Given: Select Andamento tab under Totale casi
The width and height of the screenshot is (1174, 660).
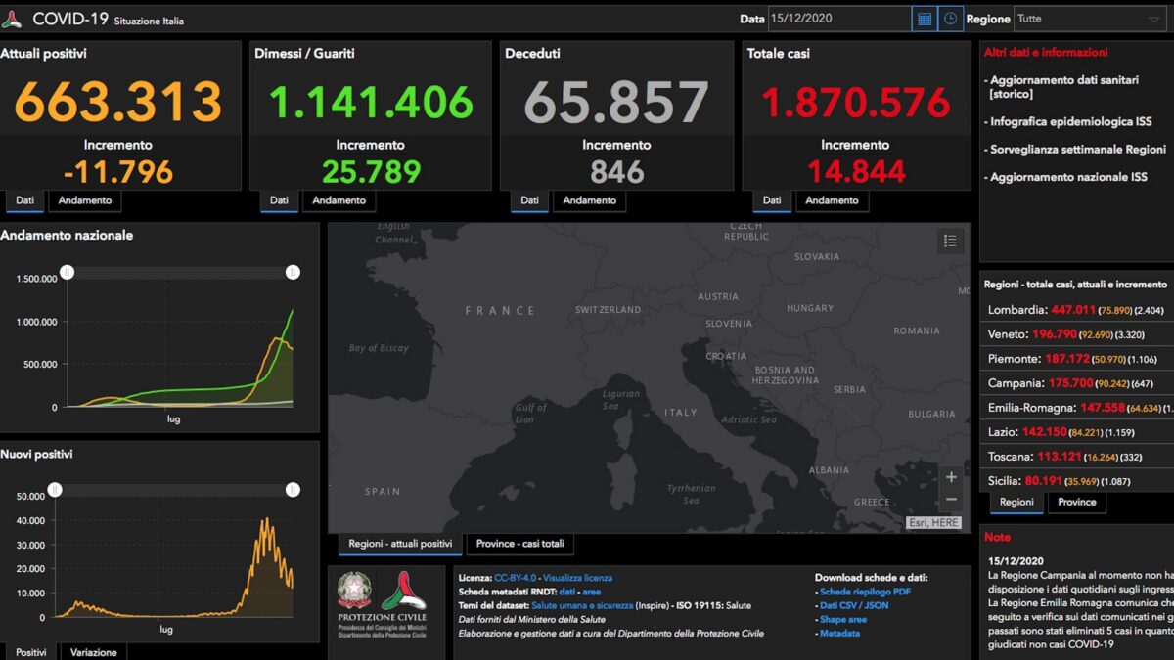Looking at the screenshot, I should point(833,200).
